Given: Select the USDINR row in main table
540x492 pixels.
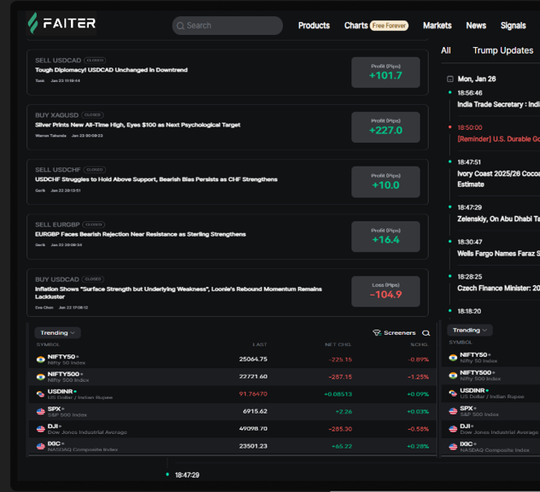Looking at the screenshot, I should [x=232, y=395].
